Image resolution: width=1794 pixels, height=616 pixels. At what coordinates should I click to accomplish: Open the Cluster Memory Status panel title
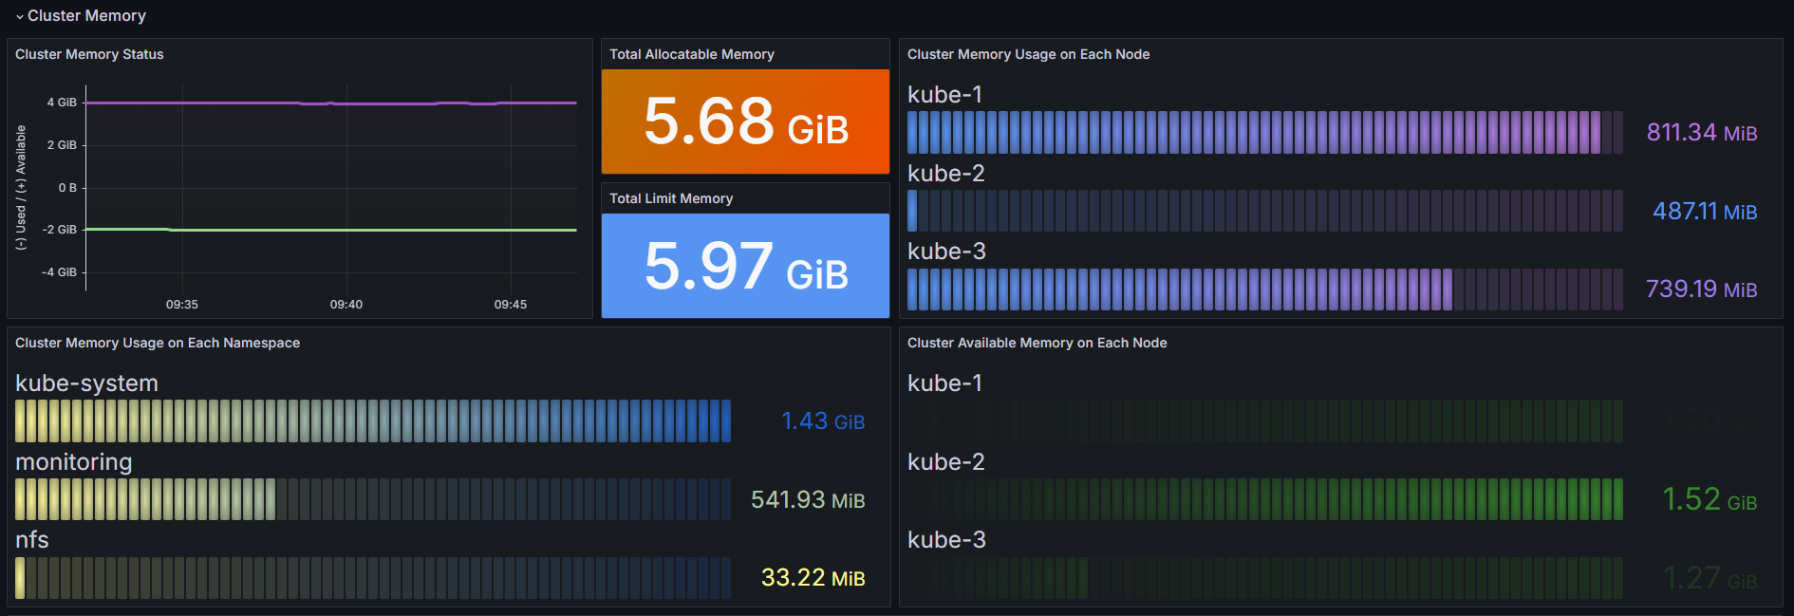[89, 54]
